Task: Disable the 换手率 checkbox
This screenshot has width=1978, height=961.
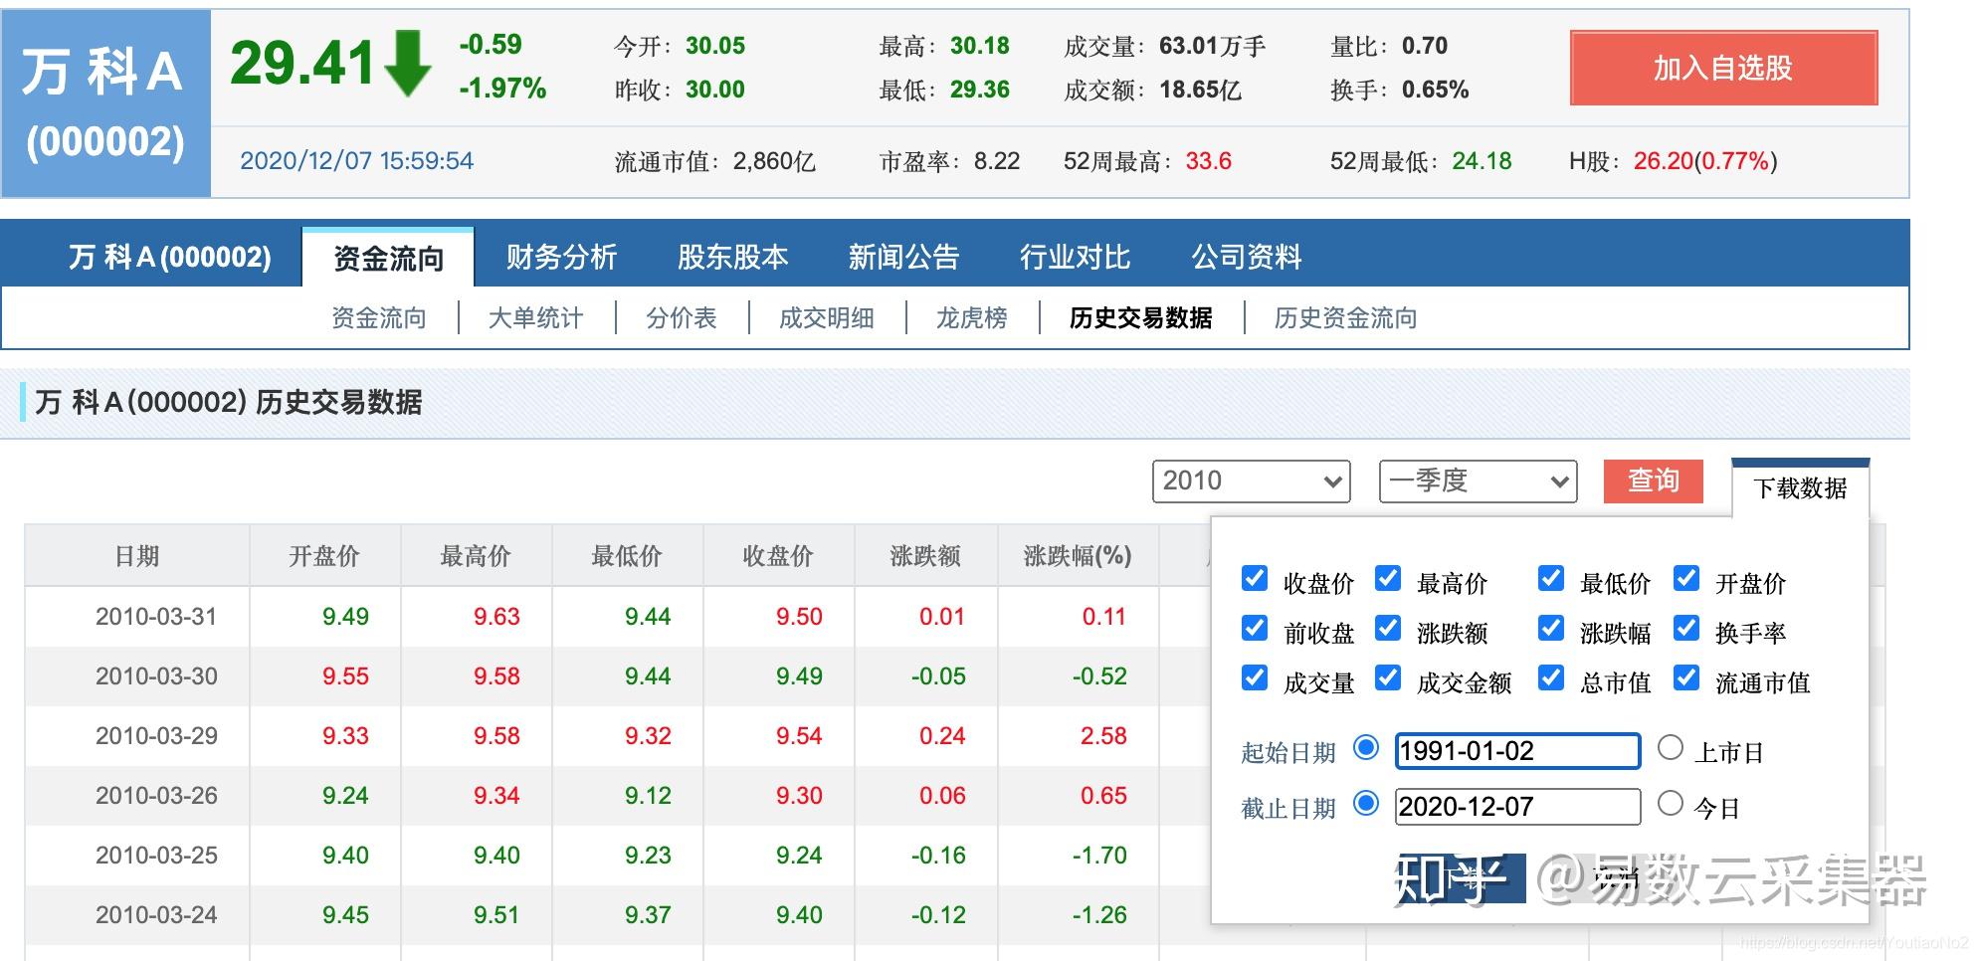Action: pos(1686,629)
